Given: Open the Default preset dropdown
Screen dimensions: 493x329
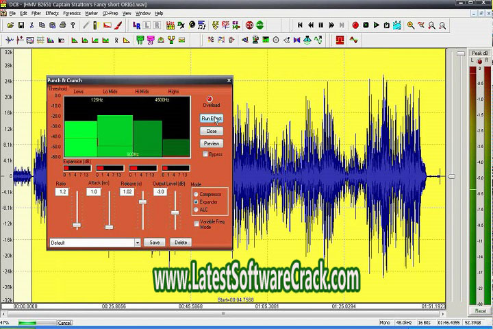Looking at the screenshot, I should 137,243.
